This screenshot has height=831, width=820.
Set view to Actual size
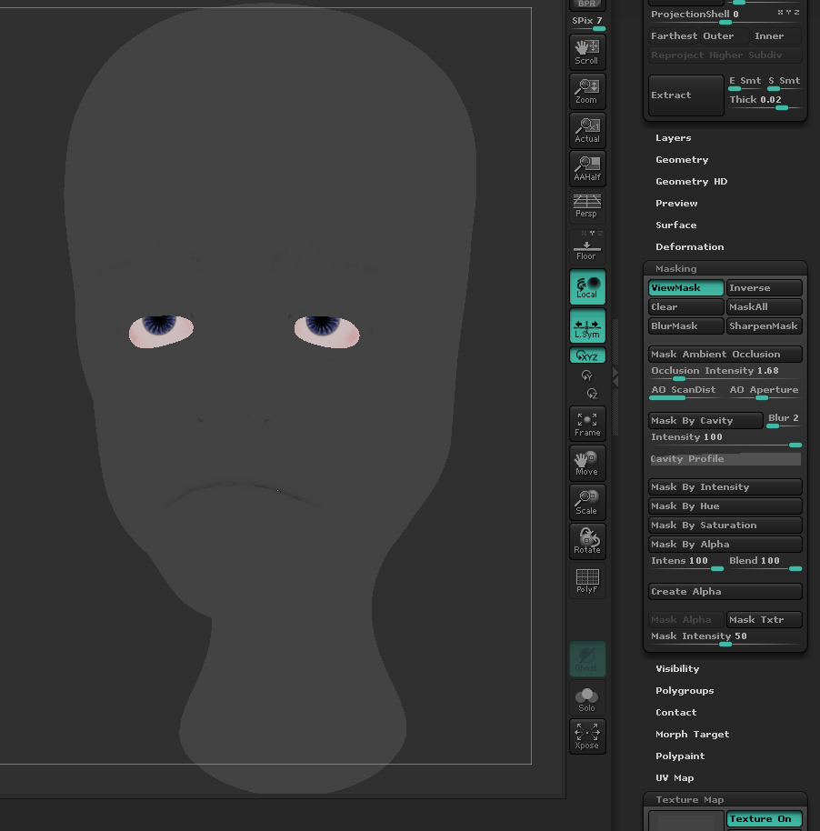pyautogui.click(x=586, y=130)
